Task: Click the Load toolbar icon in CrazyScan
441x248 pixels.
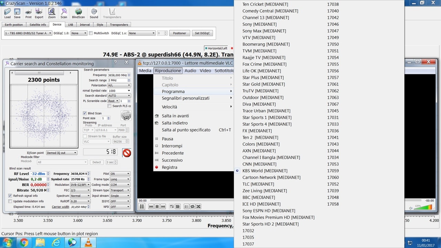Action: (7, 13)
